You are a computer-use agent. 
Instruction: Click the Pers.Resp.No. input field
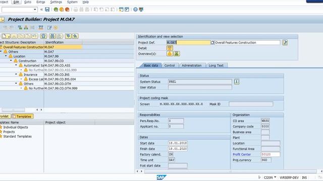tap(176, 121)
